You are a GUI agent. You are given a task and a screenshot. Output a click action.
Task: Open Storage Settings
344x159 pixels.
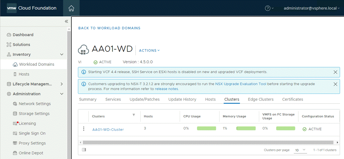pos(34,114)
